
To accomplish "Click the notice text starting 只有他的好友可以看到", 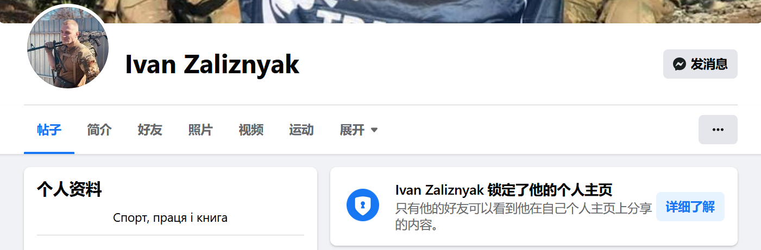I will (523, 216).
